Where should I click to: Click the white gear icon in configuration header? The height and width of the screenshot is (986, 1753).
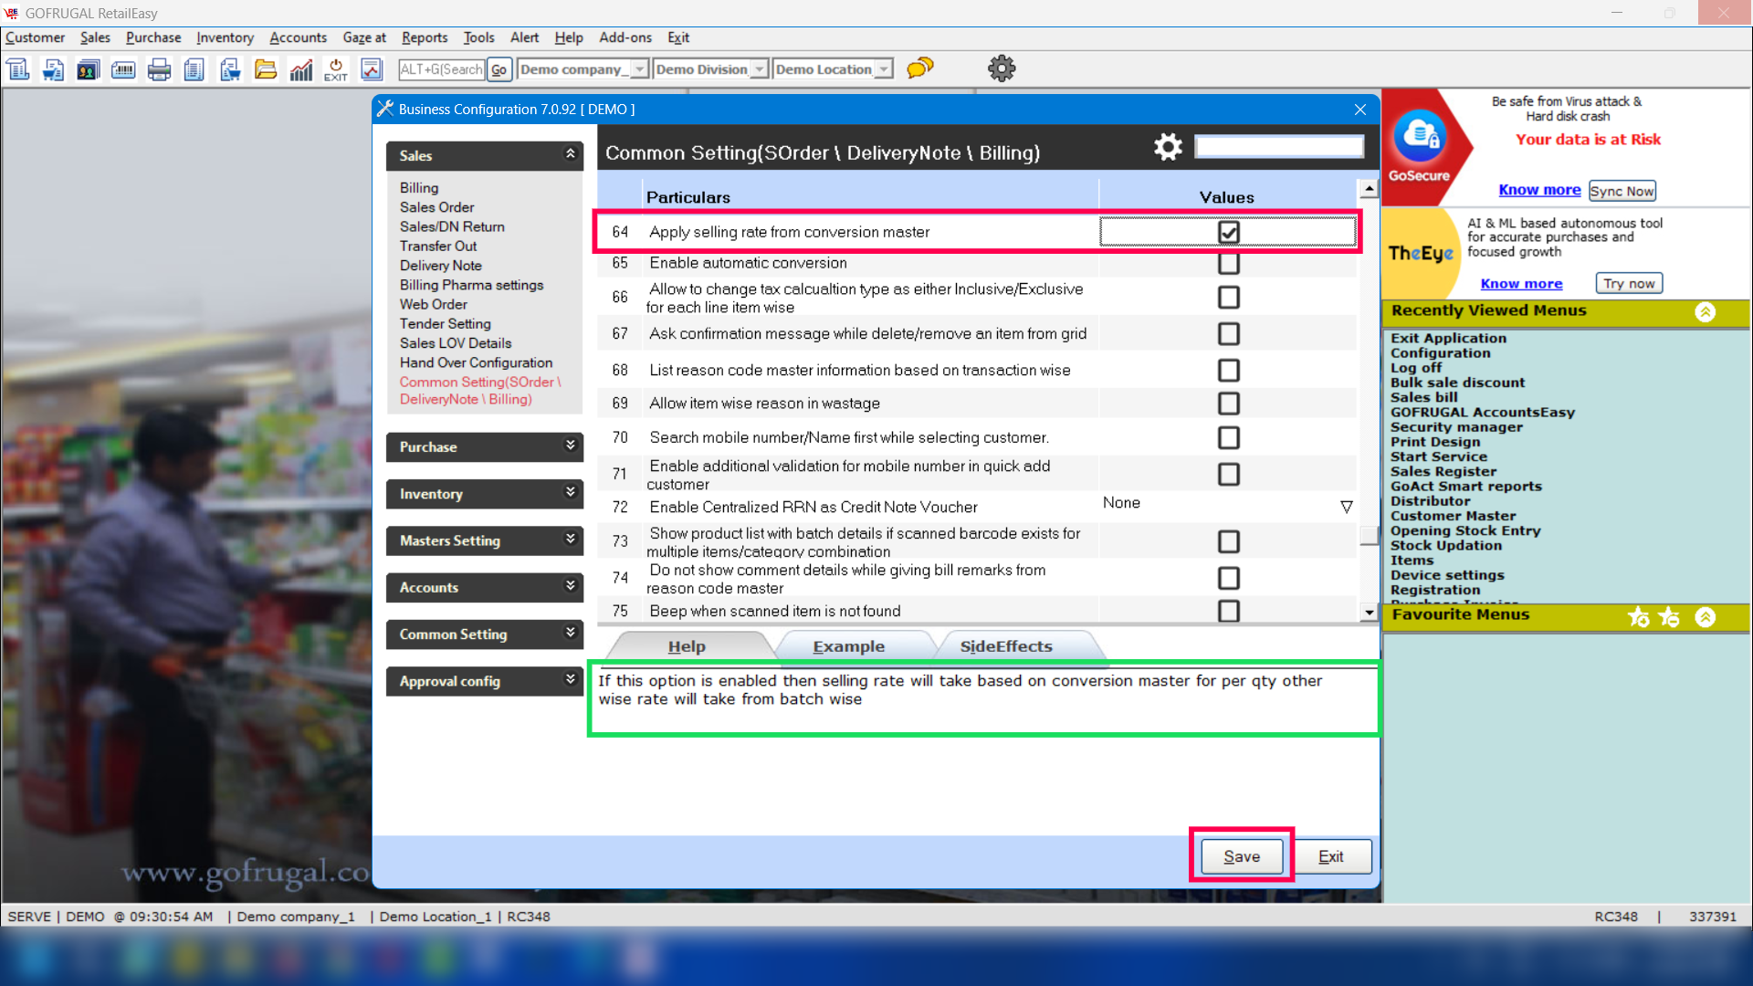coord(1167,147)
